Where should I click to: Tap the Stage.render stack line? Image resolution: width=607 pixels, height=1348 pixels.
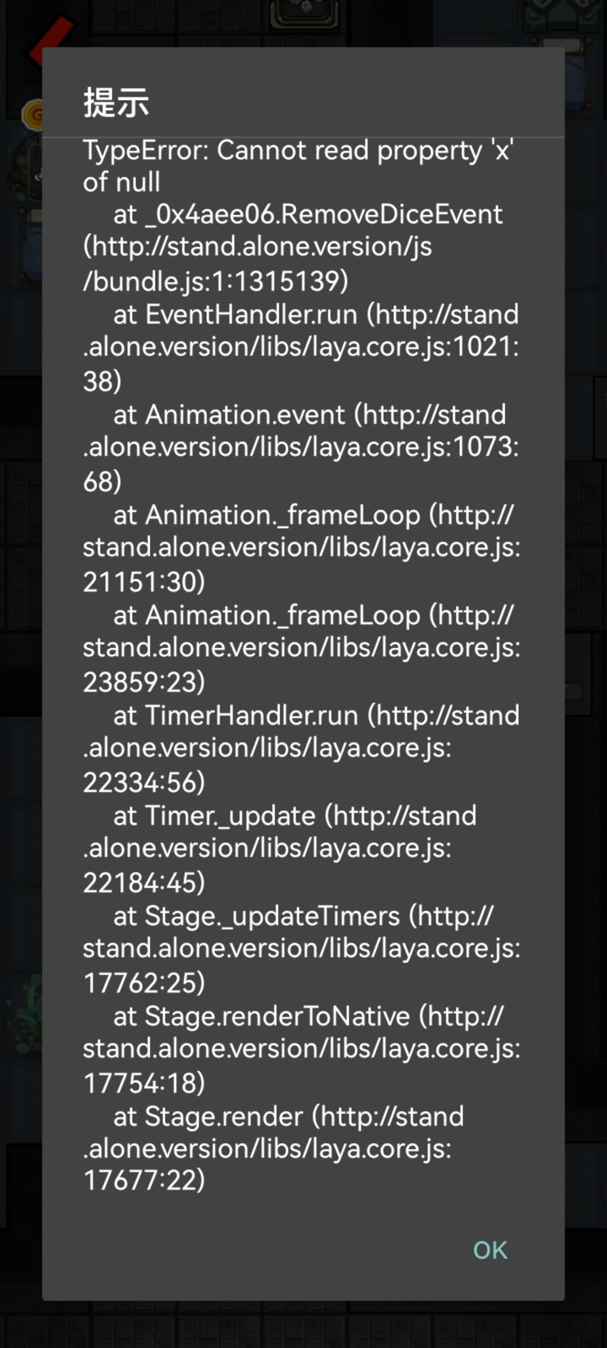(289, 1117)
